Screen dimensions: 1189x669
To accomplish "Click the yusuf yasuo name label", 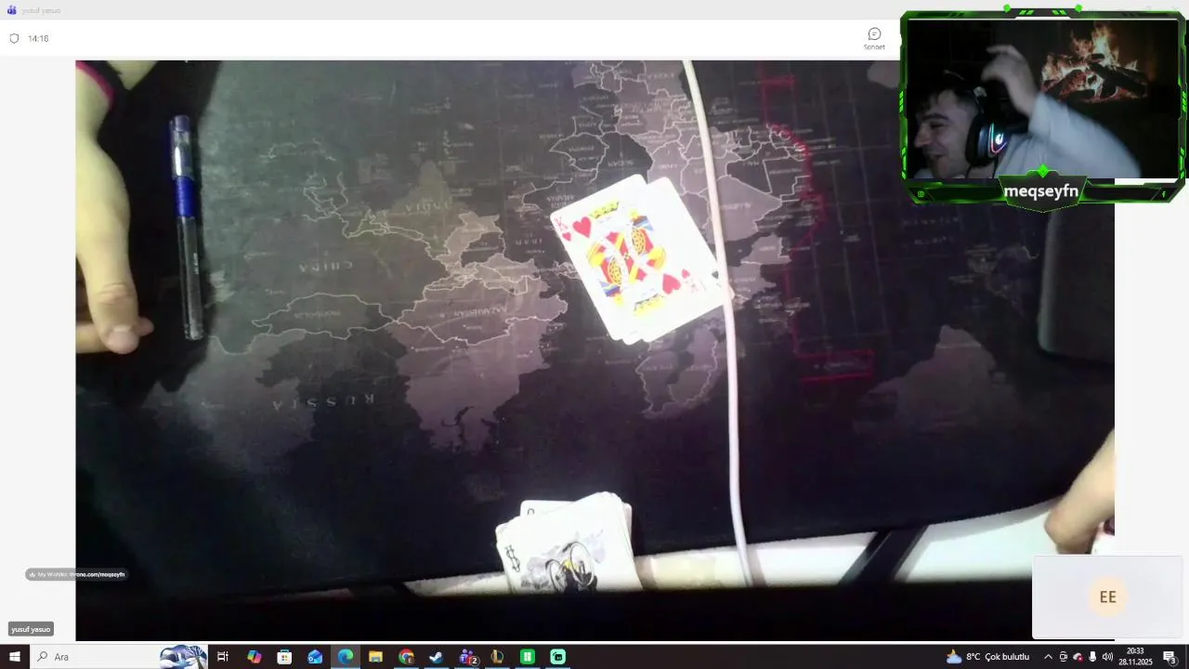I will [x=31, y=629].
